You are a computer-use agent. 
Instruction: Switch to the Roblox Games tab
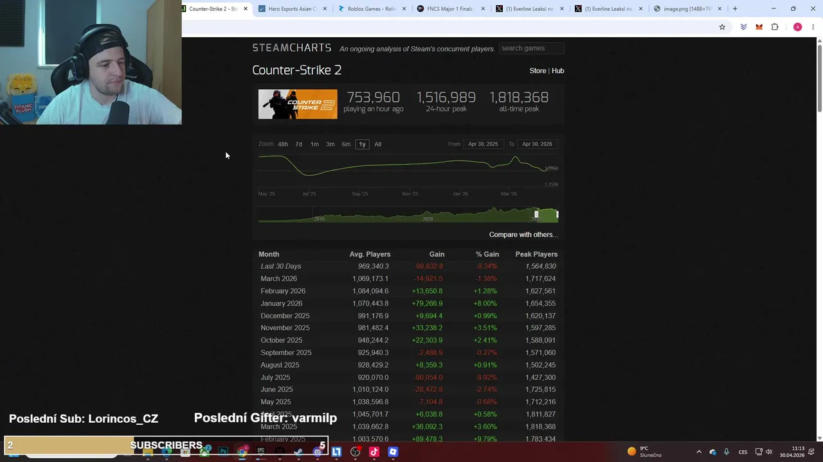[372, 9]
